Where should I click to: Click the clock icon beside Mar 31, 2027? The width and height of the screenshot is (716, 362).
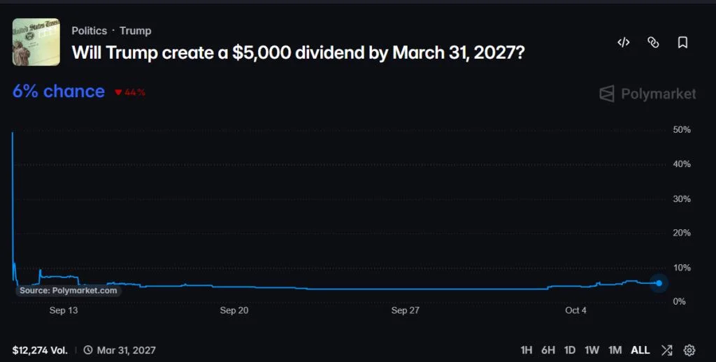click(88, 350)
